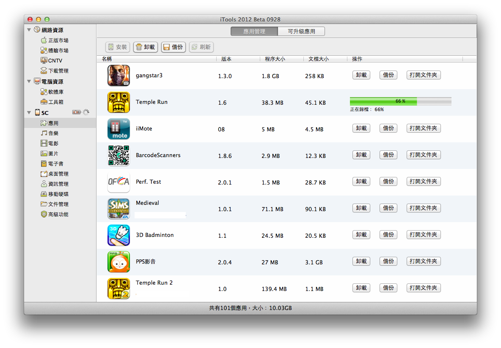Click the gangstar3 app icon
This screenshot has height=348, width=501.
[x=118, y=76]
